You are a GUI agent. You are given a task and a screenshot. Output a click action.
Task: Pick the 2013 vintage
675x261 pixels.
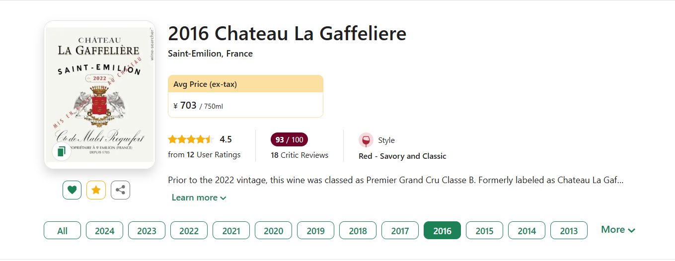click(x=569, y=231)
